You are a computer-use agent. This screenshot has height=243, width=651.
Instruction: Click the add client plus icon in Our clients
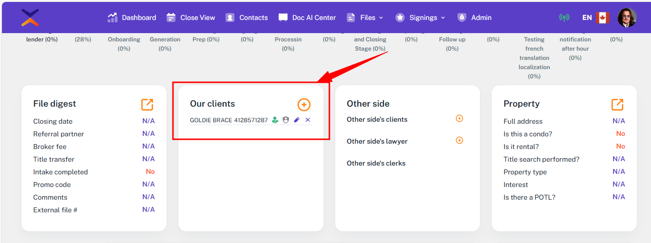click(x=304, y=105)
